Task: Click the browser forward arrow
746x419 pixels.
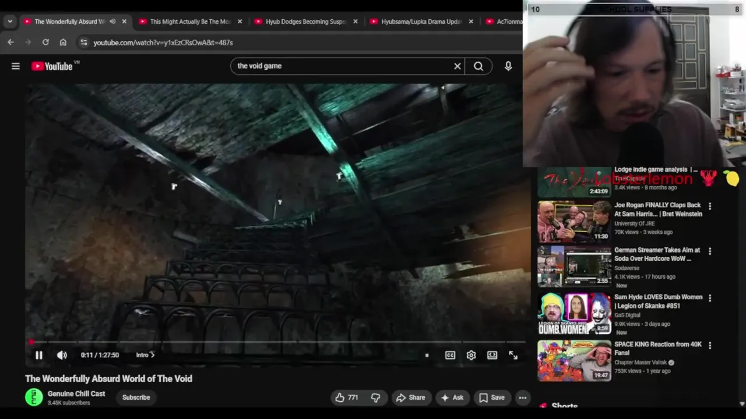Action: coord(28,42)
